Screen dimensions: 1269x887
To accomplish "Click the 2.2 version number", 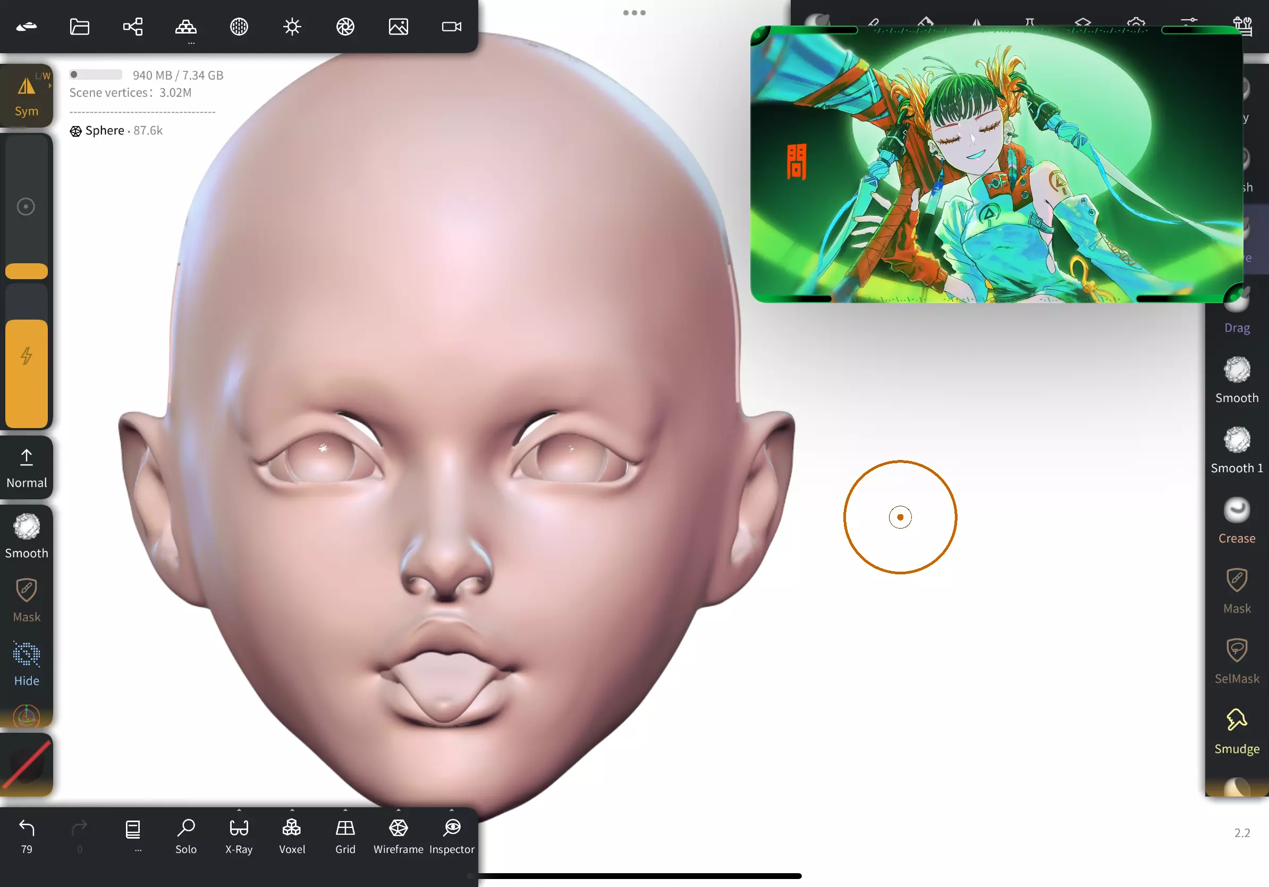I will click(x=1242, y=833).
